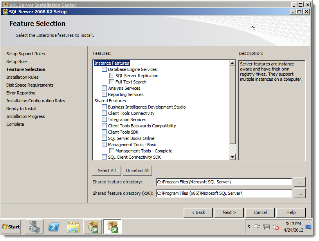Open Server Manager from taskbar

(34, 227)
